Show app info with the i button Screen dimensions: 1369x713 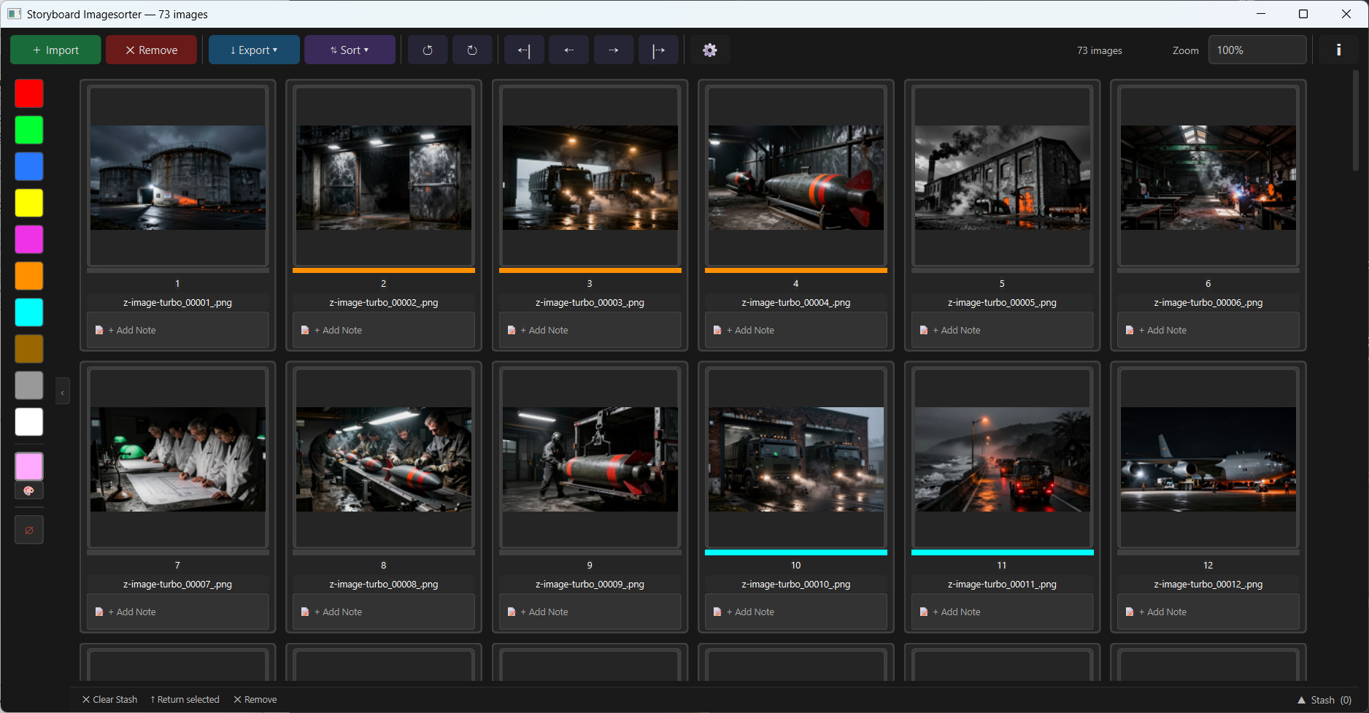[x=1338, y=50]
